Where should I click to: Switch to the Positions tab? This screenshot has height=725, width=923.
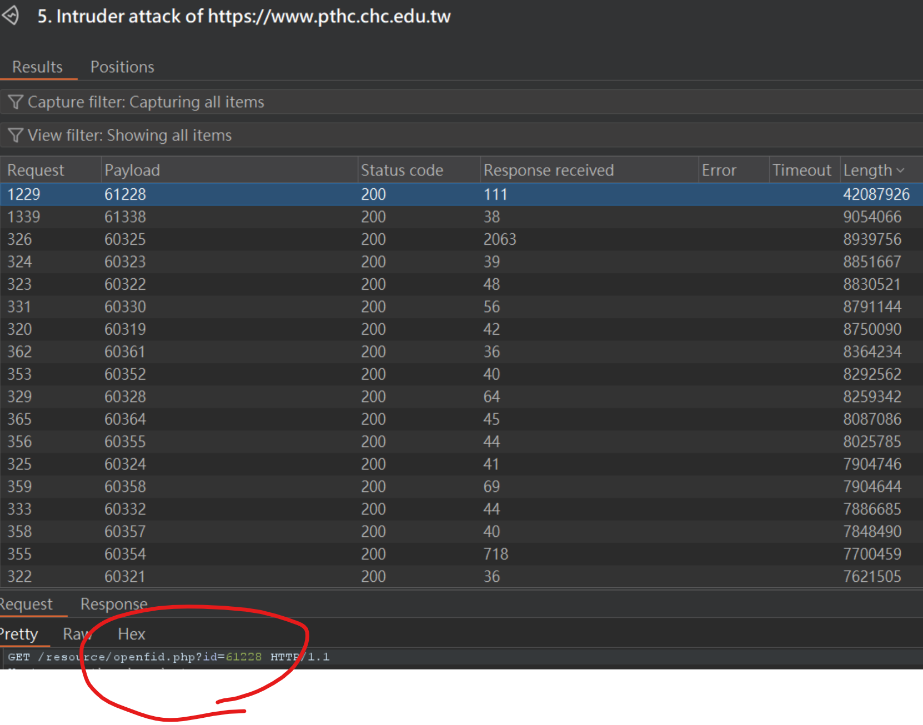point(122,67)
